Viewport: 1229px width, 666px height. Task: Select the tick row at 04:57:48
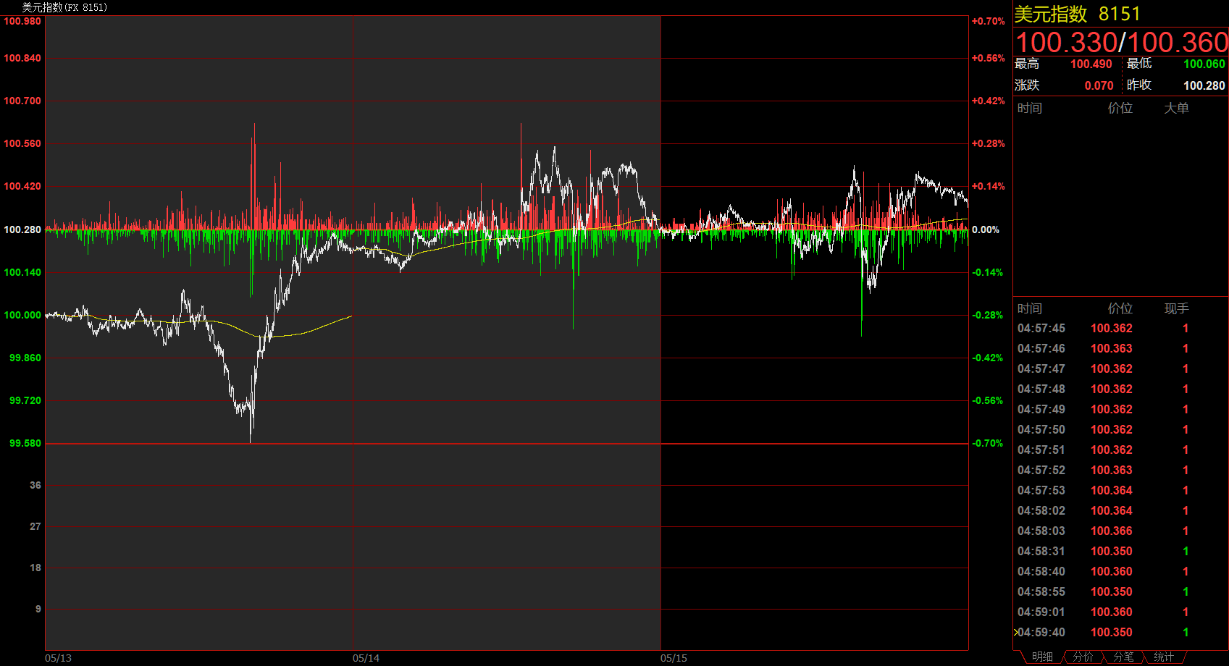1120,389
